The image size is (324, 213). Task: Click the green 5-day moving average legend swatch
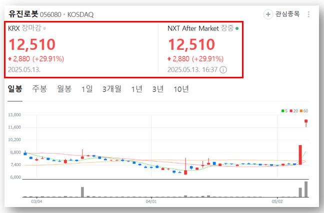282,111
